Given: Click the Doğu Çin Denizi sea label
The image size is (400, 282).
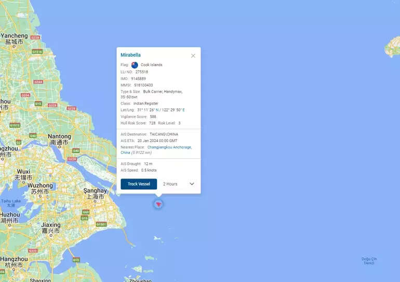Looking at the screenshot, I should 369,261.
